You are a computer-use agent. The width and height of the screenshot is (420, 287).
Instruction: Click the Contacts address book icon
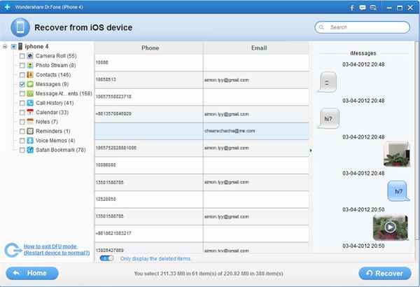coord(30,75)
